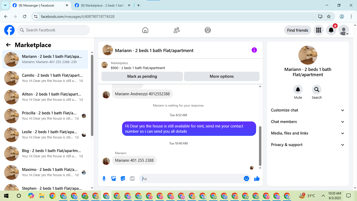Viewport: 357px width, 201px height.
Task: Click message 'Mariann 401 255 2388' bubble
Action: point(134,160)
